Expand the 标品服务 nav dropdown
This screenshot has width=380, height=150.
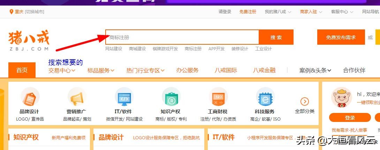[100, 70]
